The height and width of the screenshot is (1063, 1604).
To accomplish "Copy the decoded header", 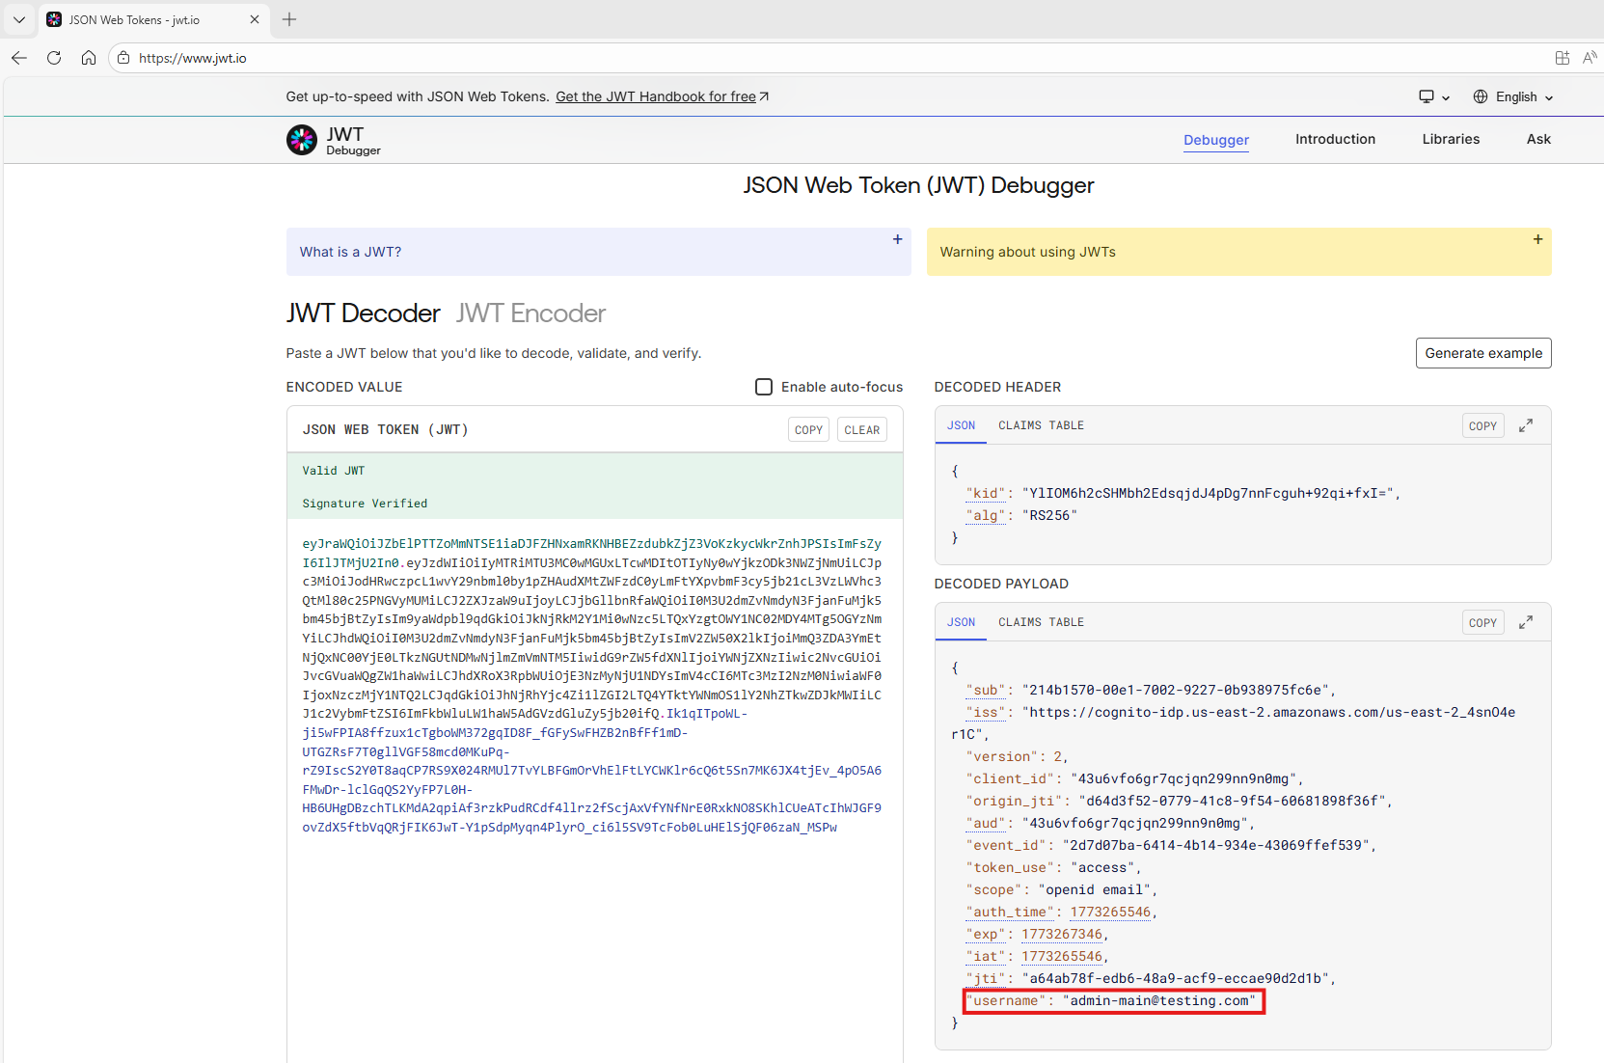I will (1482, 425).
